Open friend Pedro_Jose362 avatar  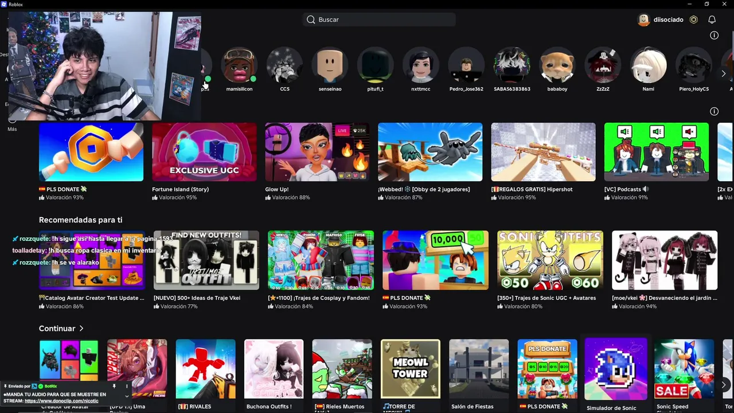tap(466, 65)
